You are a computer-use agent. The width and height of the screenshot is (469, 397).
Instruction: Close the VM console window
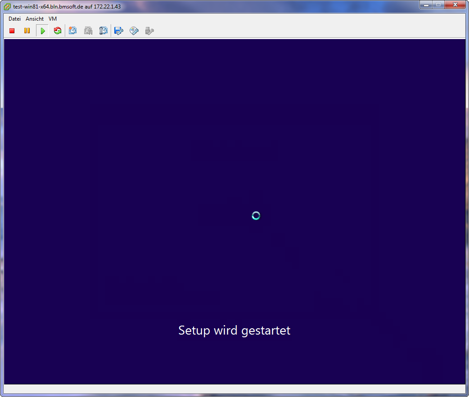455,5
